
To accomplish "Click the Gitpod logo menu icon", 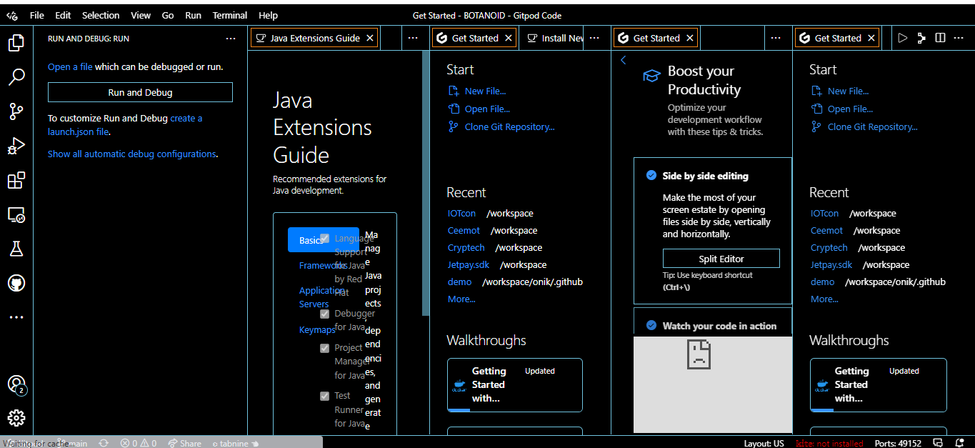I will tap(12, 15).
